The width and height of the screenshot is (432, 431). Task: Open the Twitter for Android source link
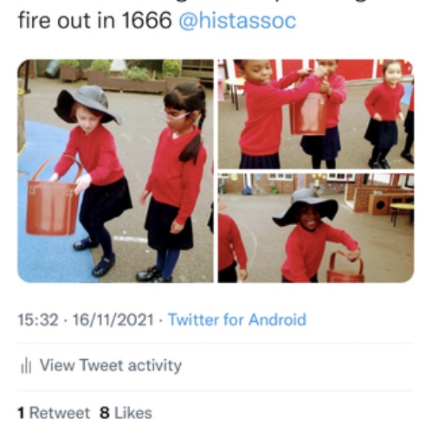(237, 319)
